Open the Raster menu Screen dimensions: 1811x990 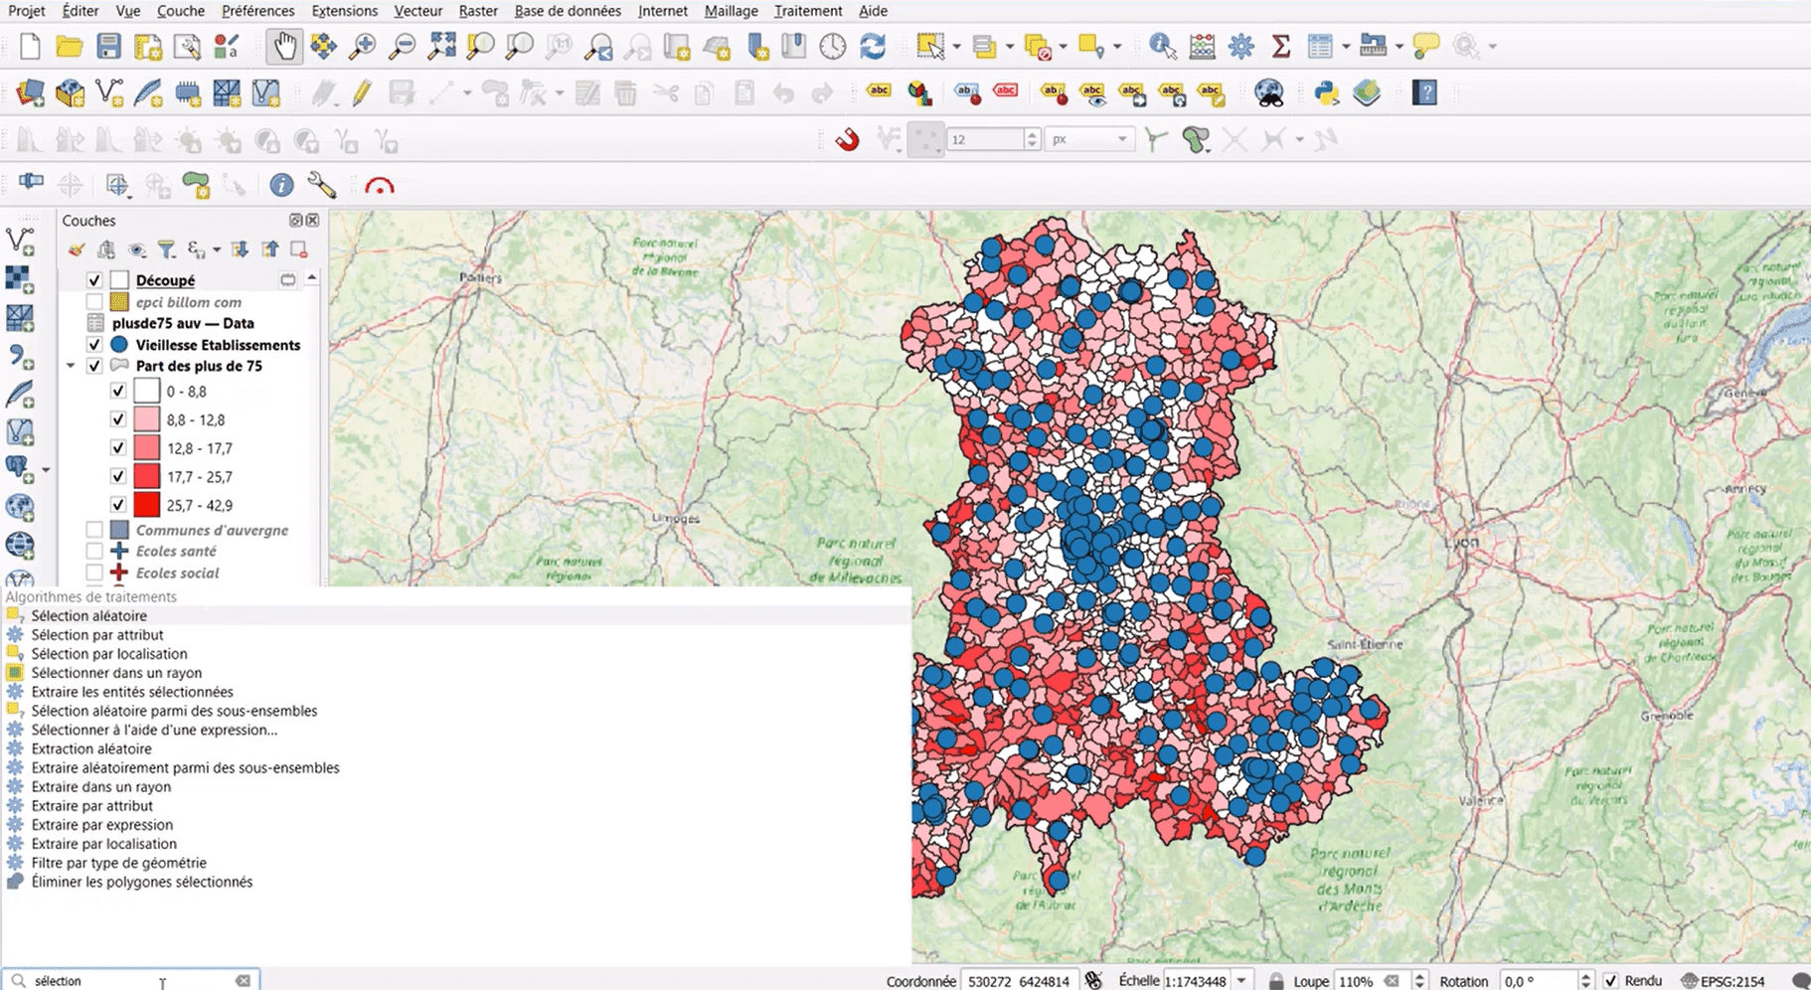pyautogui.click(x=478, y=11)
